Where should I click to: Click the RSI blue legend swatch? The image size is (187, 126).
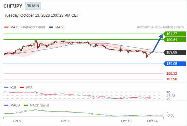pyautogui.click(x=6, y=88)
